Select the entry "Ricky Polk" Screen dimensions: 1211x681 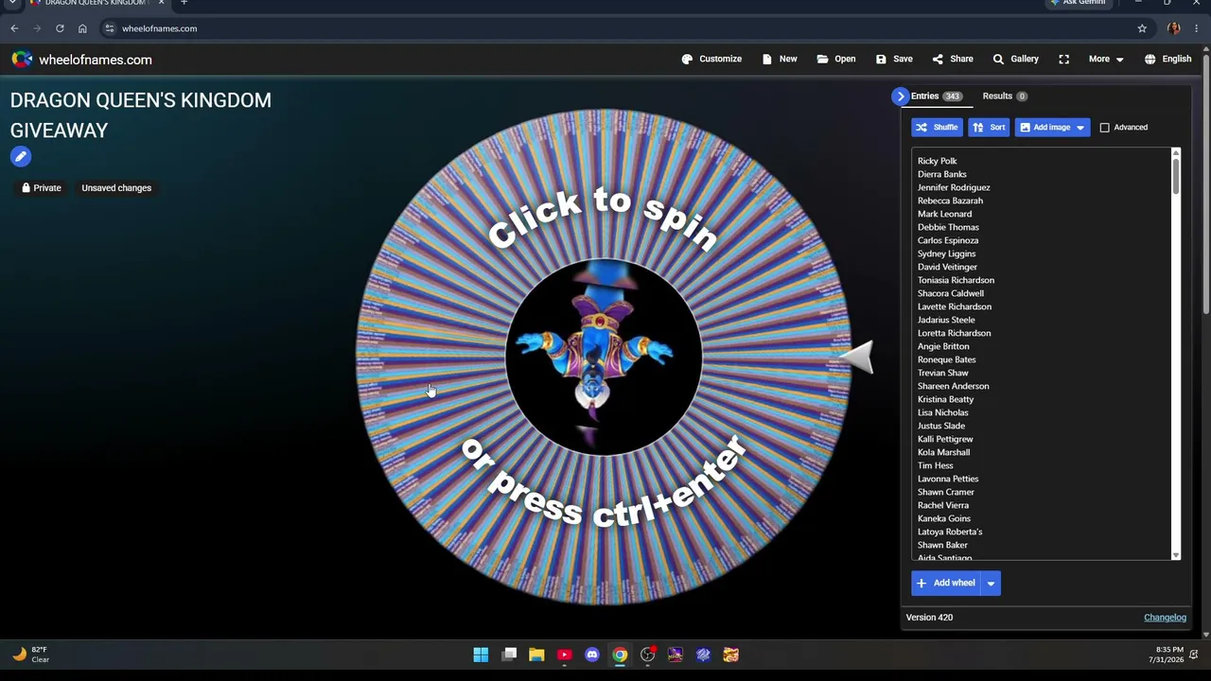coord(937,161)
